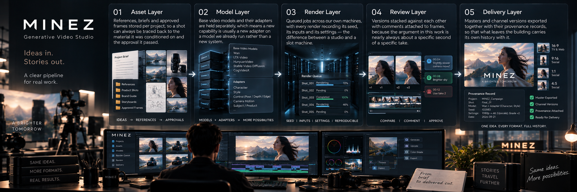Select the Shot_005 Pending row

[x=325, y=112]
